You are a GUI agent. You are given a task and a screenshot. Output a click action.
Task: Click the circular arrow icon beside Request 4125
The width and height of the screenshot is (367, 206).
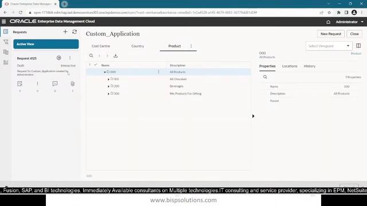tap(58, 58)
